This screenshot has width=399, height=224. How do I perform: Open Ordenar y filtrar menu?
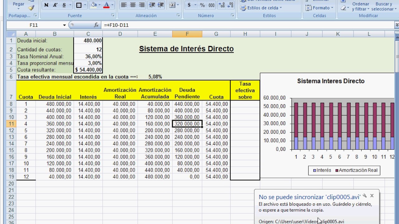(361, 7)
